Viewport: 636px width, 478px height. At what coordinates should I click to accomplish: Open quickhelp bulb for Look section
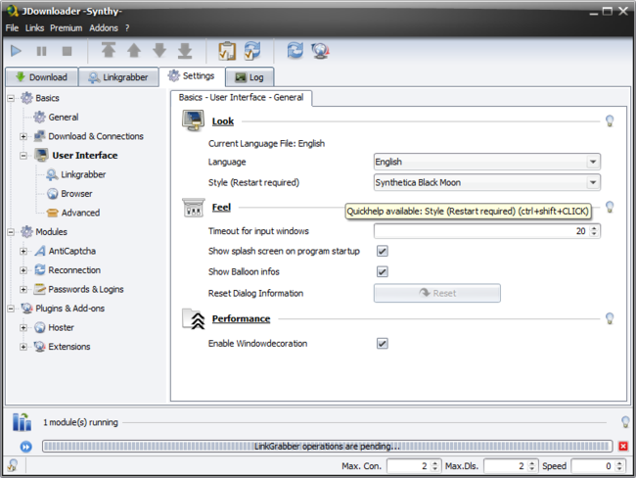coord(610,120)
